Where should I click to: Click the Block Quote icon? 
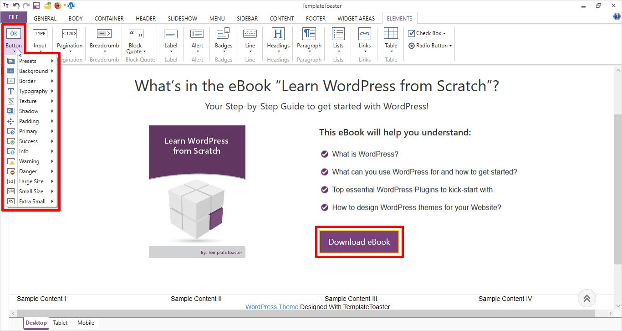tap(135, 35)
